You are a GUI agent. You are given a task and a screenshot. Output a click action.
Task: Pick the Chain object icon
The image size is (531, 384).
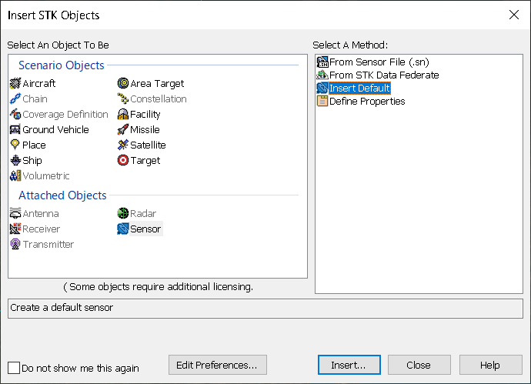pyautogui.click(x=15, y=99)
